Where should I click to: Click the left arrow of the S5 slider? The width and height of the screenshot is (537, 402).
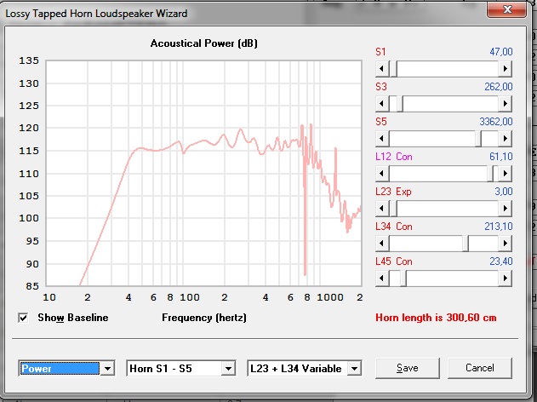[x=382, y=139]
